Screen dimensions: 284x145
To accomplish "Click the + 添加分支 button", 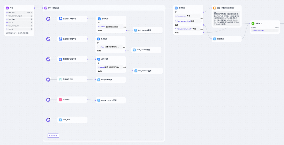I will pos(53,136).
